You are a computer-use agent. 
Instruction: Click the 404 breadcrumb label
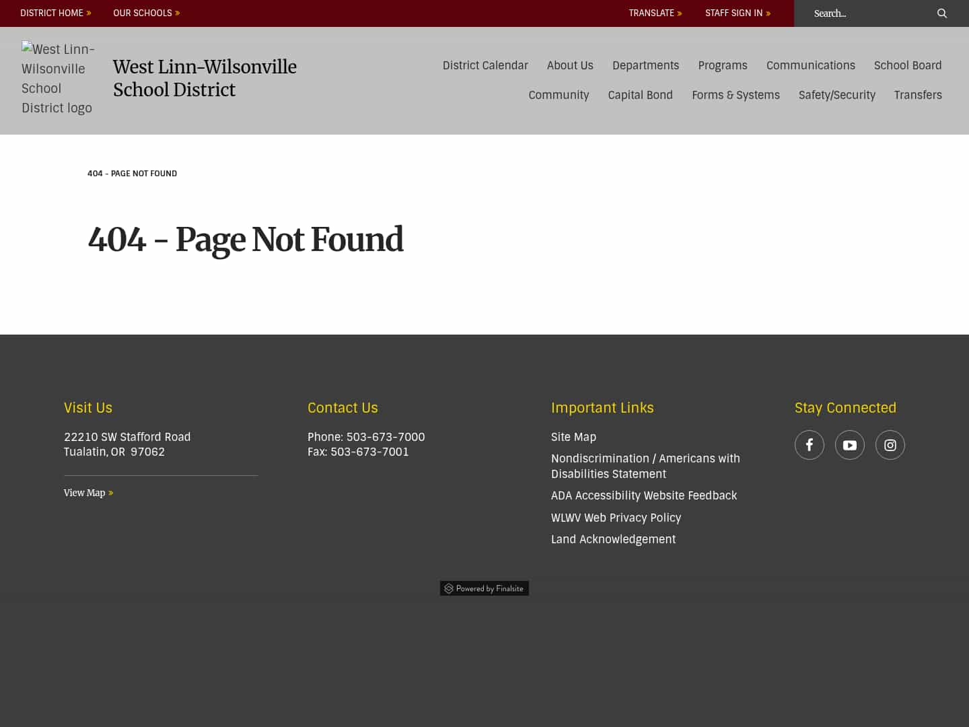point(132,174)
